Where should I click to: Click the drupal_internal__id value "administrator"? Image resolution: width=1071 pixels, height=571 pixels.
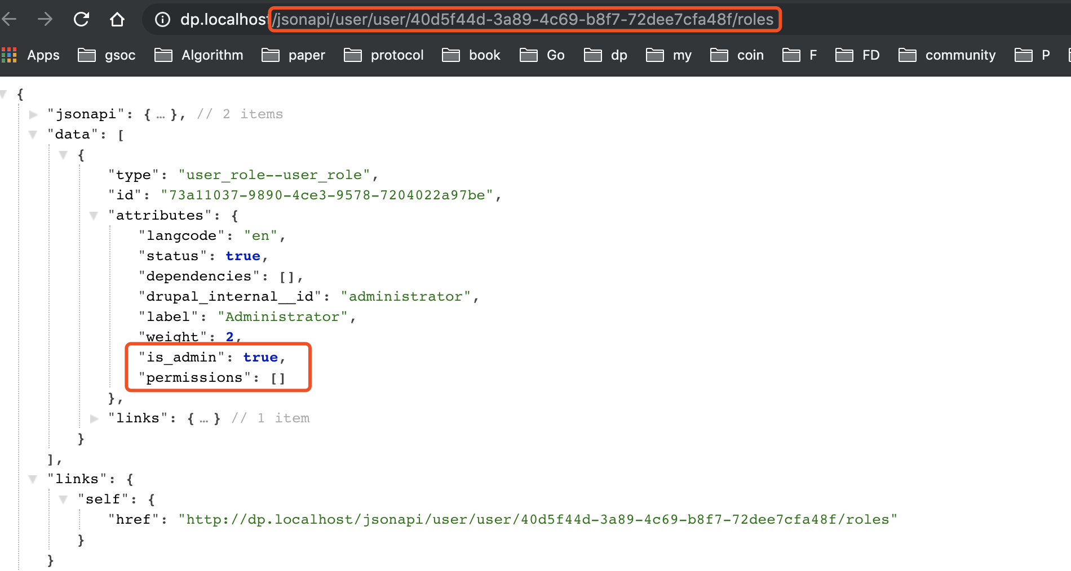coord(406,297)
